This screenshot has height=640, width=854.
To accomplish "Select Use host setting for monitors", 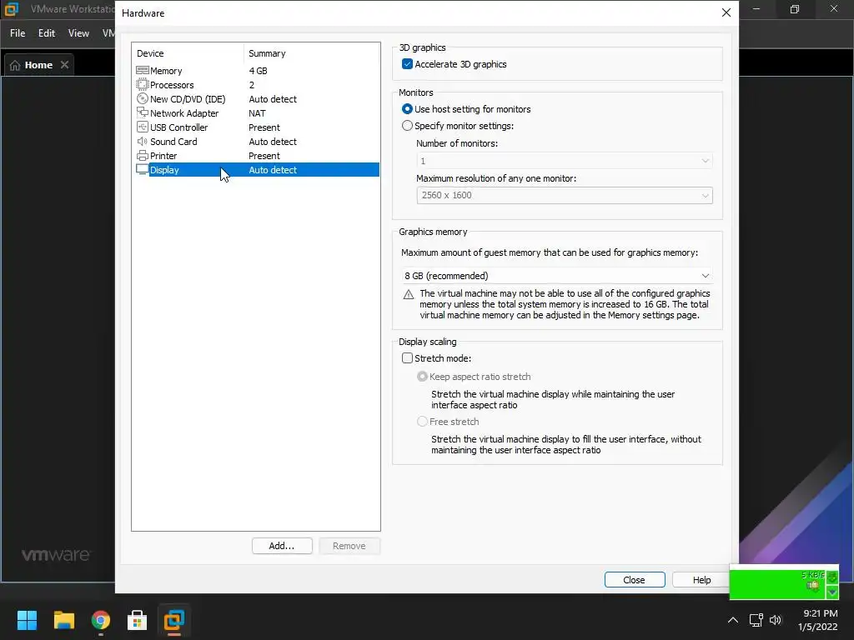I will [407, 109].
